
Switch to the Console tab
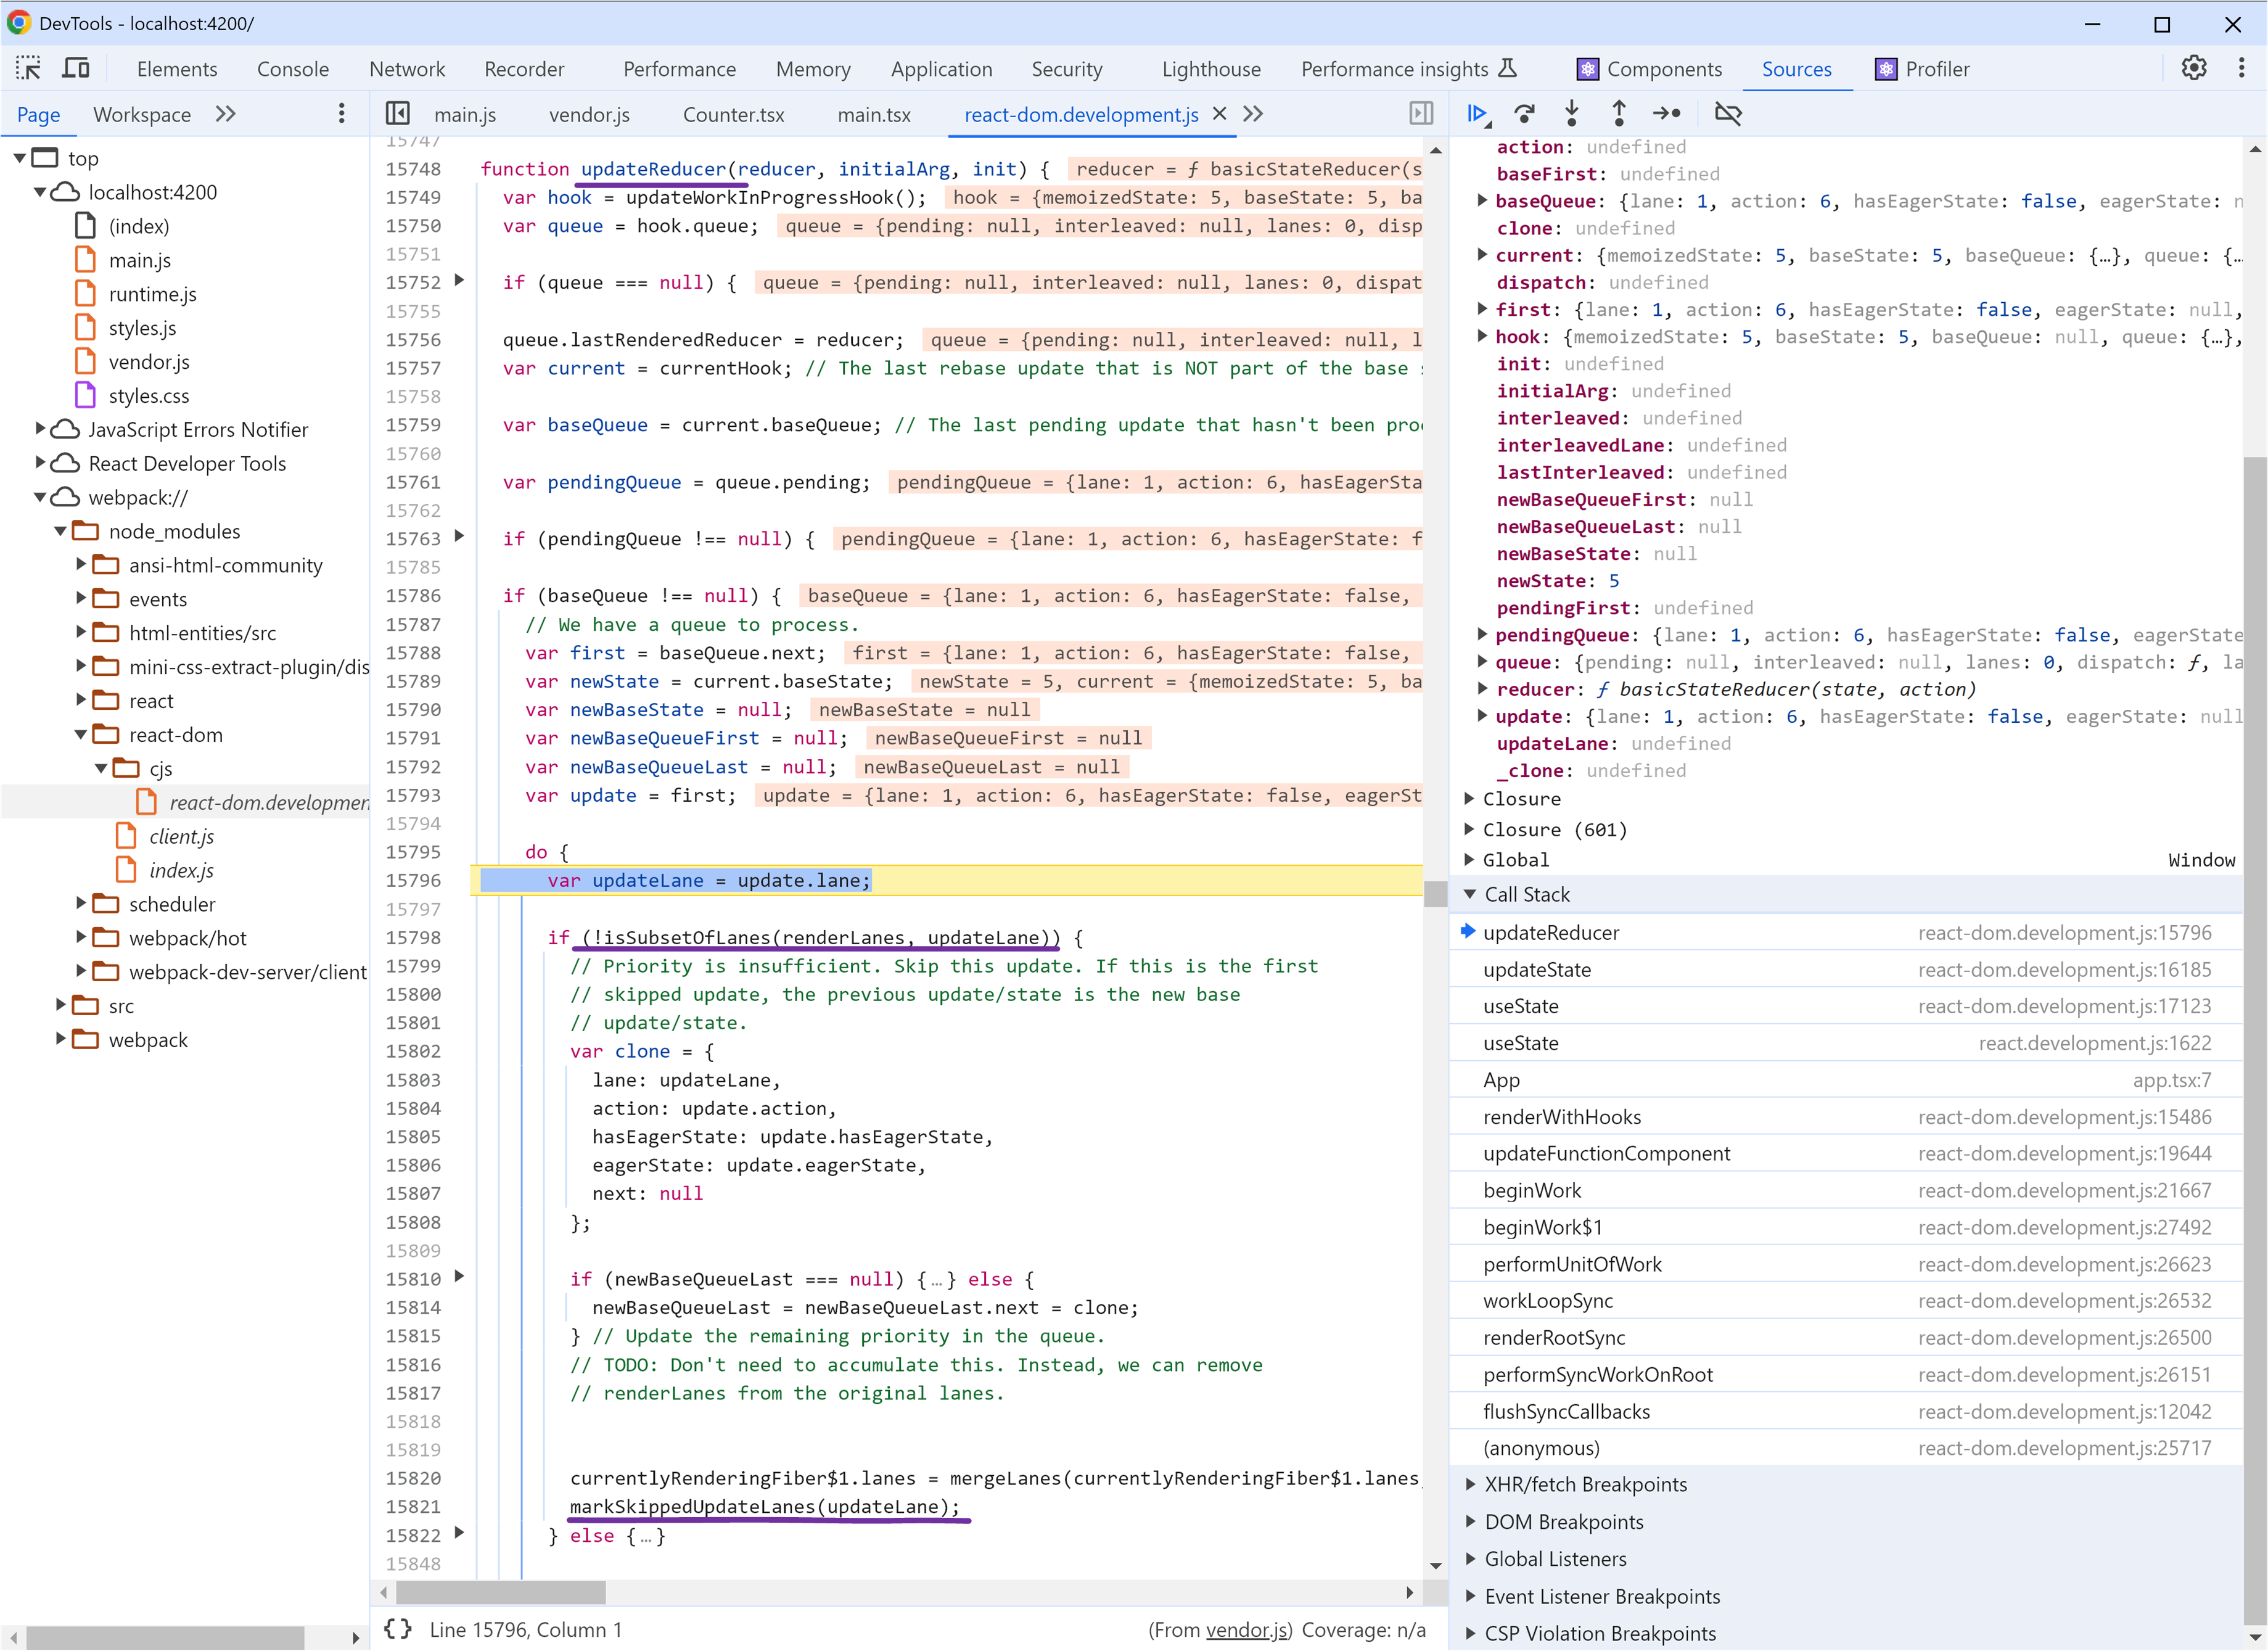292,69
